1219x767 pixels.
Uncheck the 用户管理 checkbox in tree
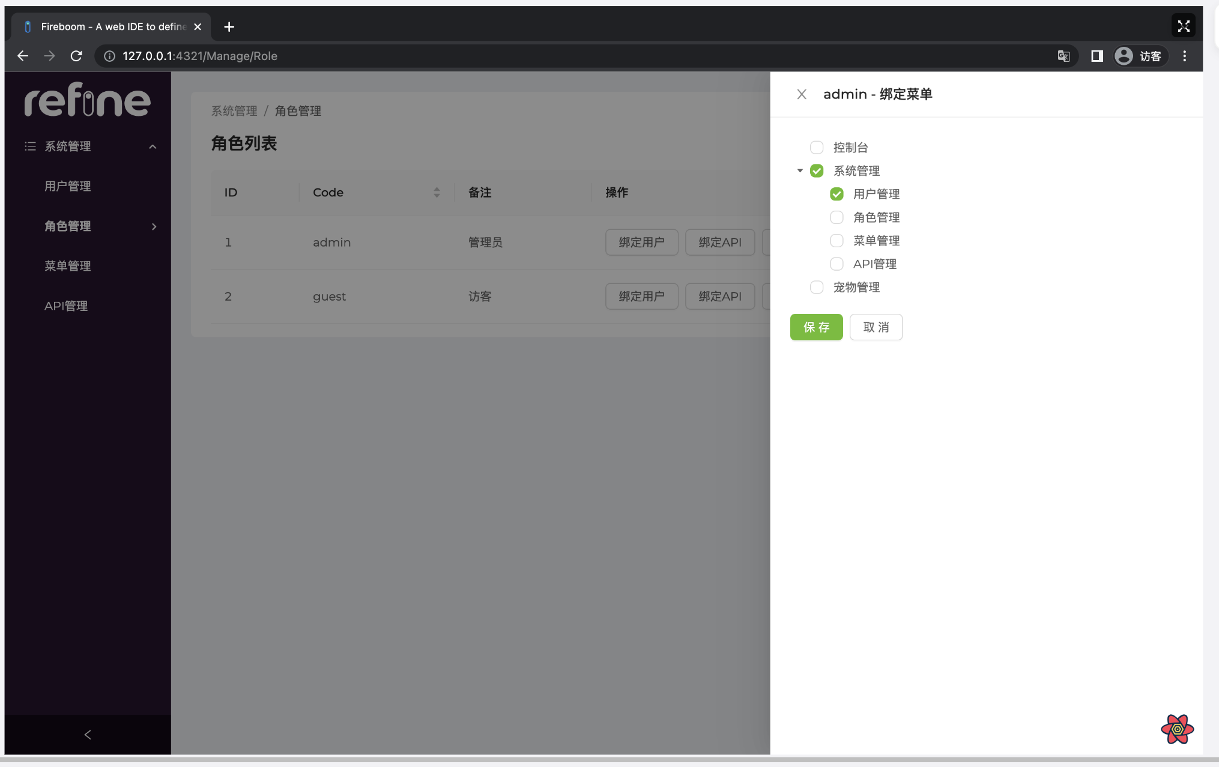coord(836,194)
